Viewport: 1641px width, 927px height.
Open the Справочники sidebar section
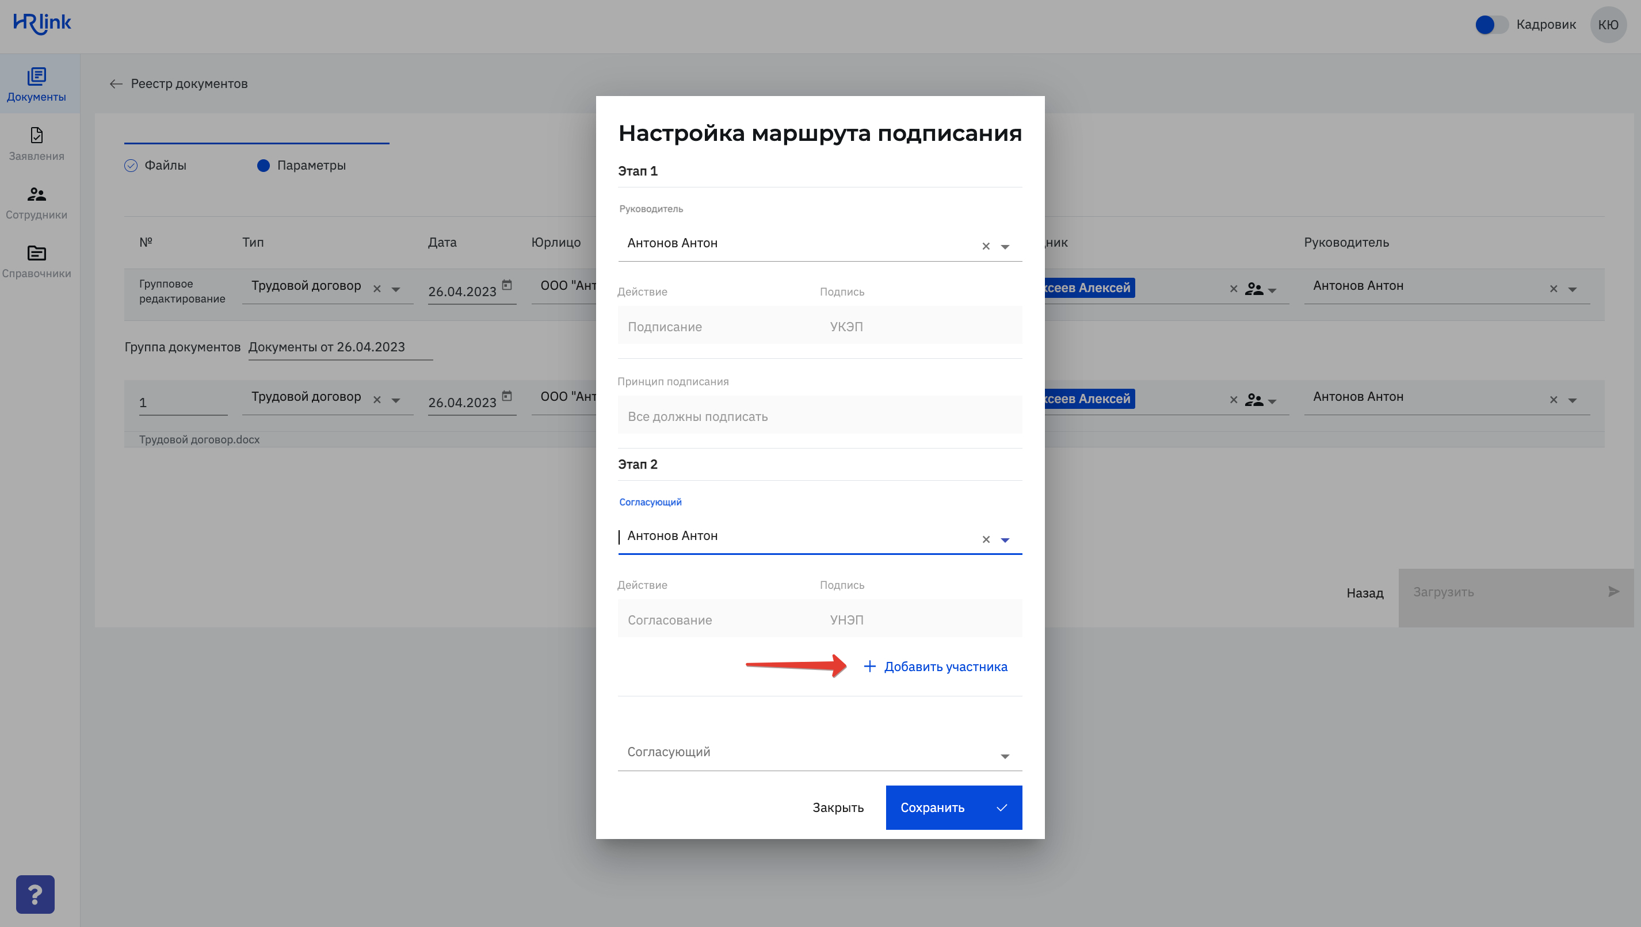pyautogui.click(x=36, y=261)
